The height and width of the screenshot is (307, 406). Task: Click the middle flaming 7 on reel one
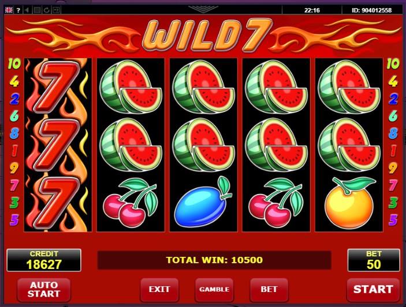click(58, 145)
